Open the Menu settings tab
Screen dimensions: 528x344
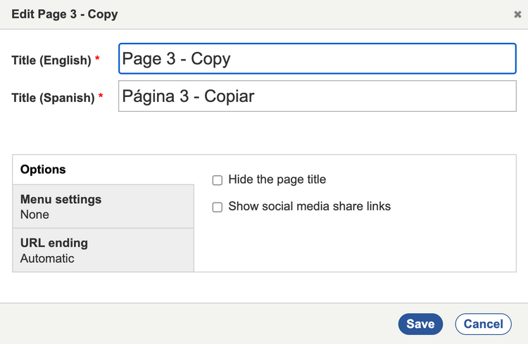point(103,206)
